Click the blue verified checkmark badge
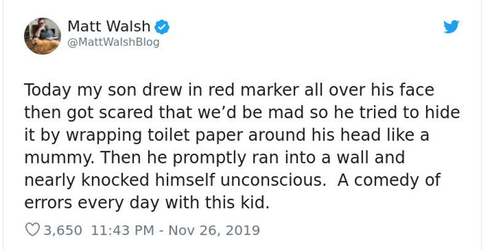The height and width of the screenshot is (250, 492). click(162, 27)
